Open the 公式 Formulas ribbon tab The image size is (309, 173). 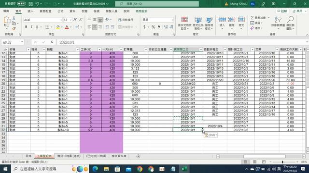coord(60,11)
